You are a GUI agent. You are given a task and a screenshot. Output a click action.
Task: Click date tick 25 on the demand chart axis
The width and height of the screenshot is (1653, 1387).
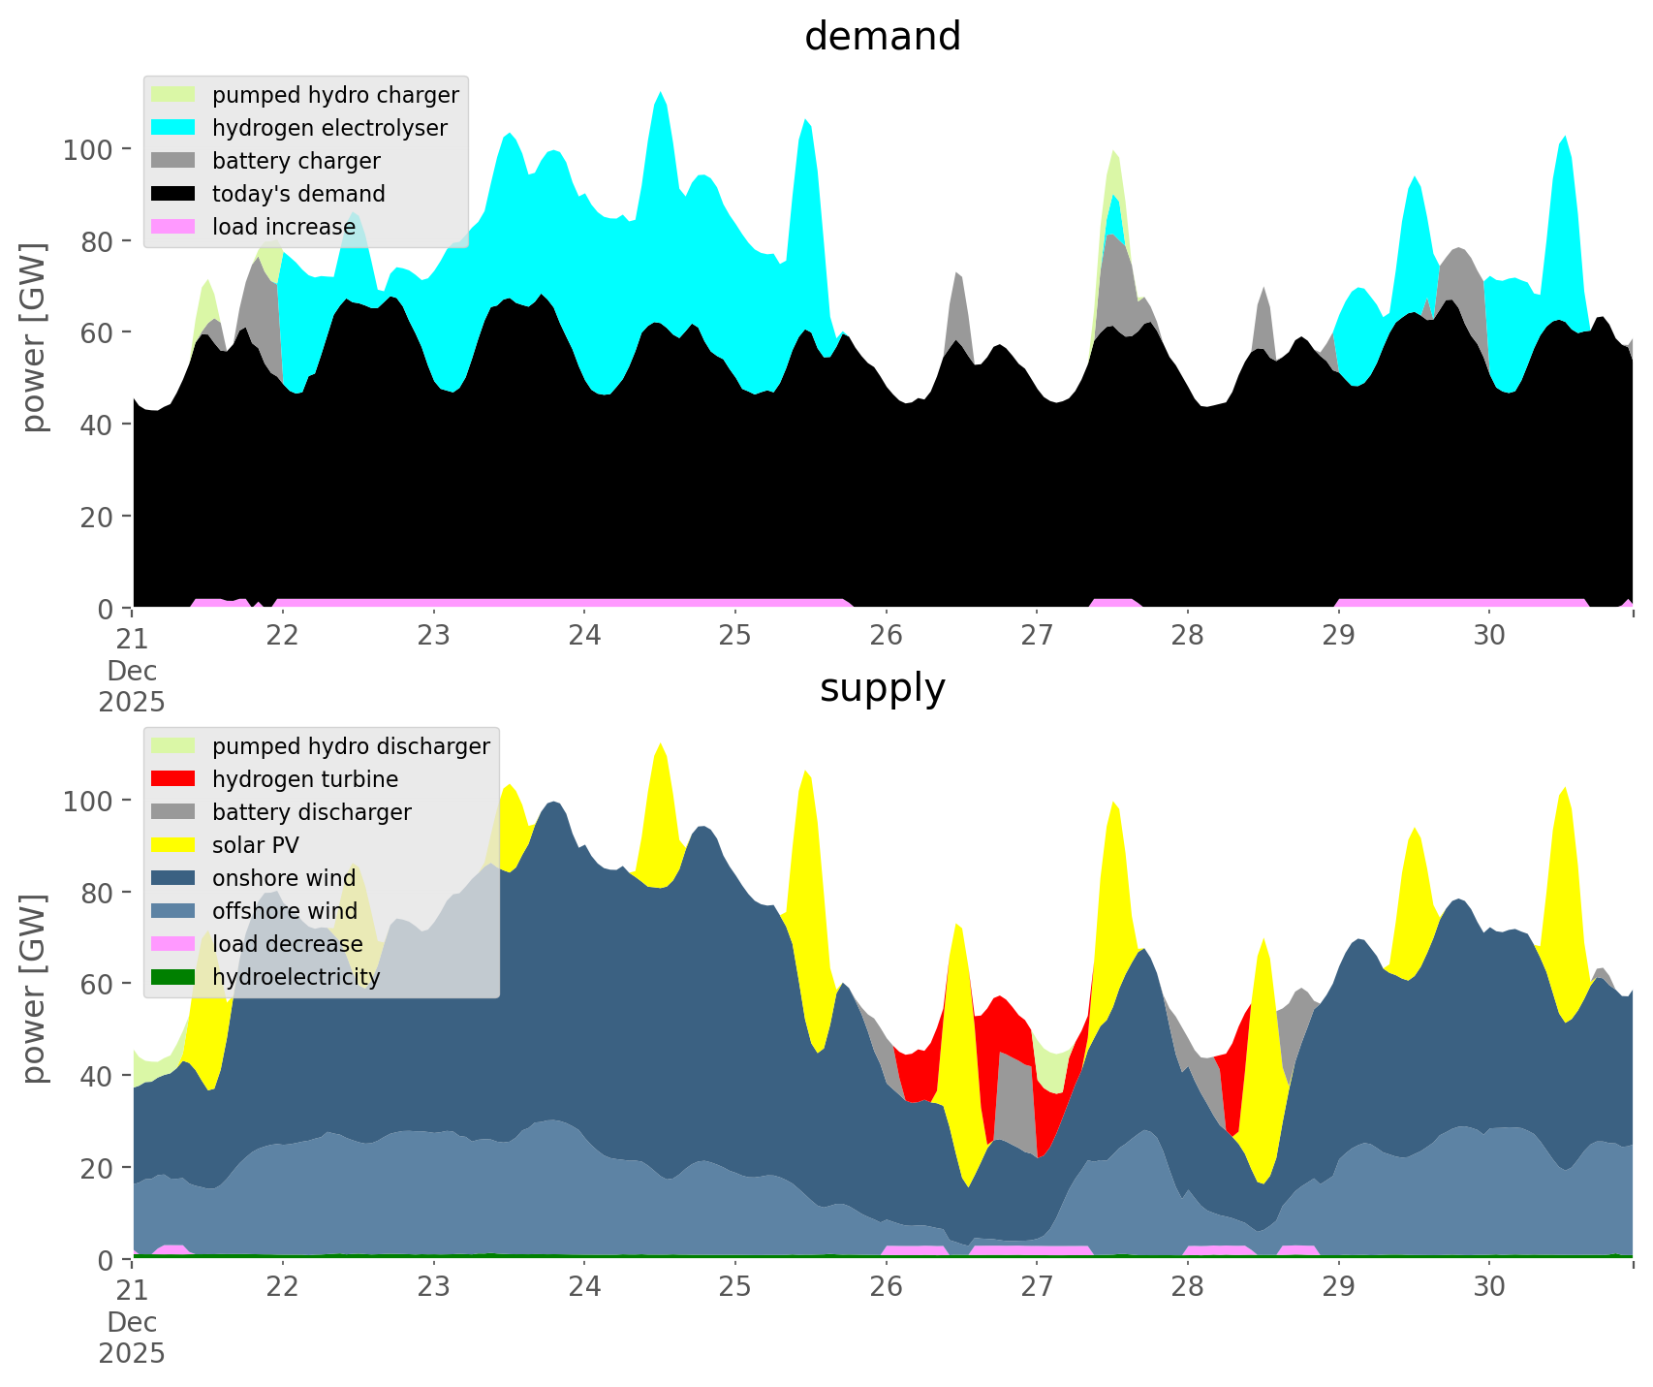pos(734,636)
